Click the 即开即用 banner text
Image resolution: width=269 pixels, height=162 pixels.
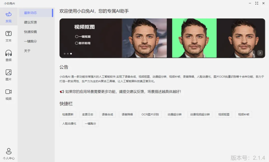point(83,43)
